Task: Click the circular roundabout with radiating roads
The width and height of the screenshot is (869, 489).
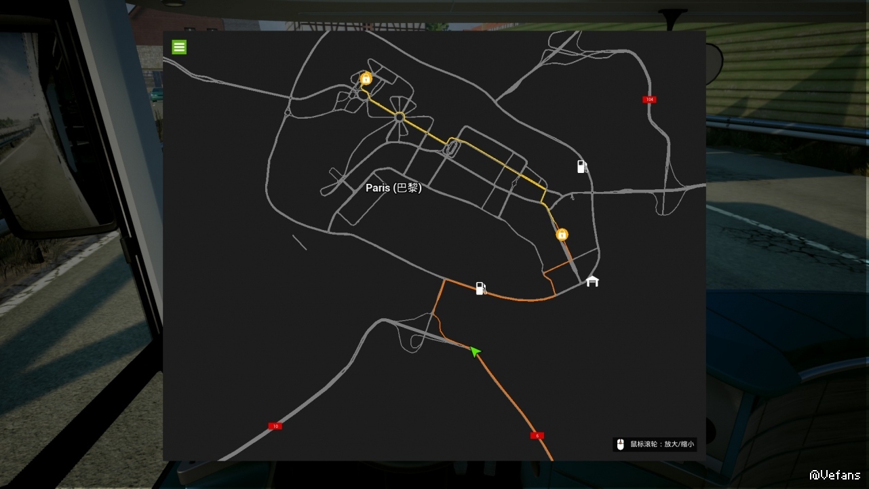Action: pos(400,117)
